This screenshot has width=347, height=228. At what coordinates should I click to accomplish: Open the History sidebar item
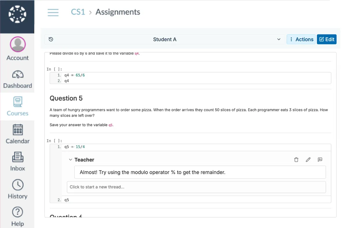click(17, 189)
